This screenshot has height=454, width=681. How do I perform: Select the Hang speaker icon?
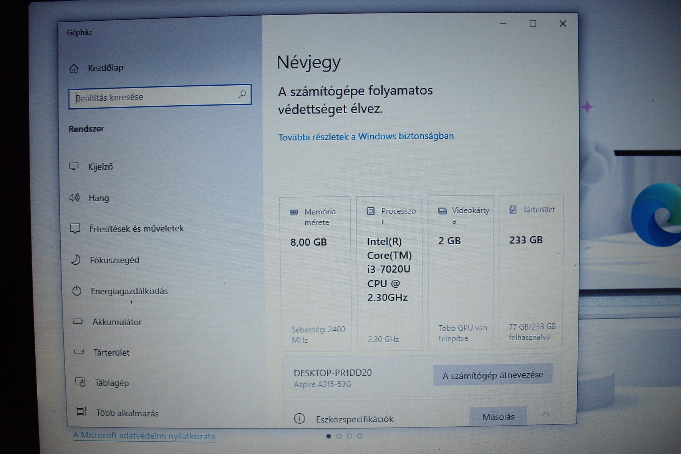click(x=75, y=198)
